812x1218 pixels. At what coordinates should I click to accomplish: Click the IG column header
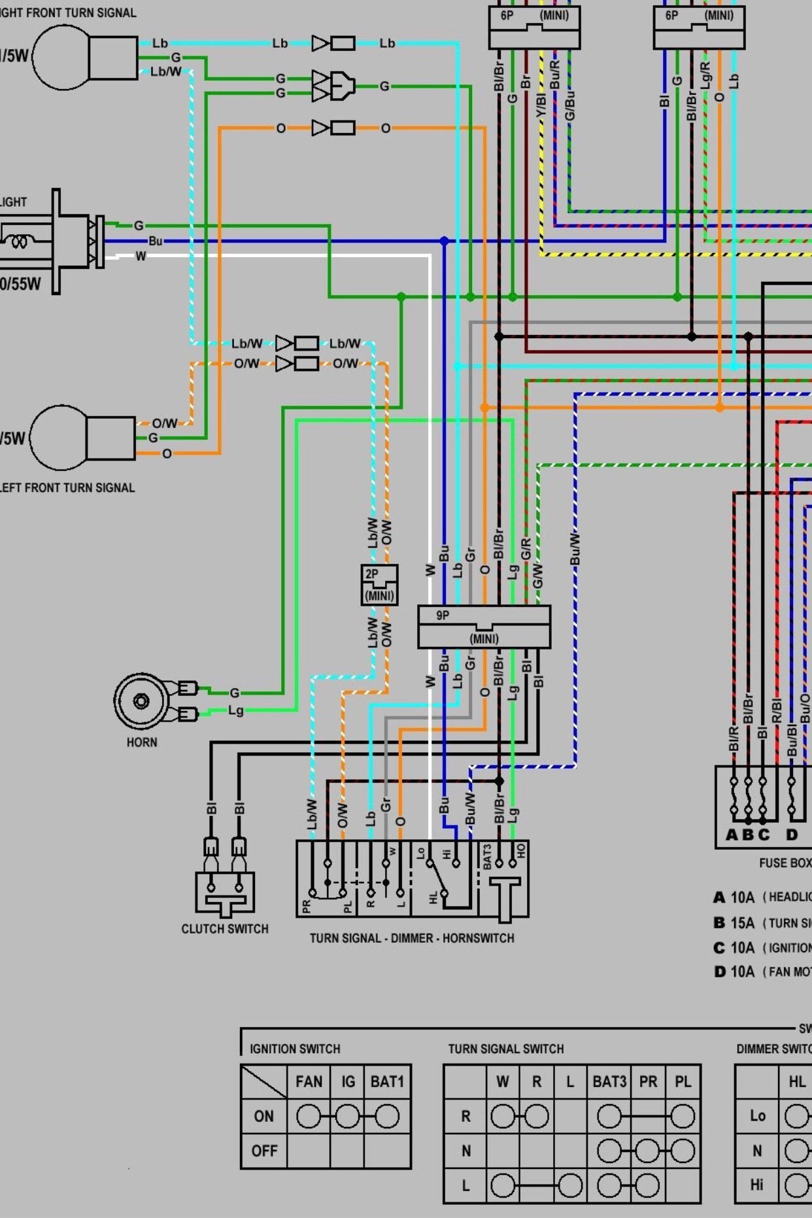click(x=348, y=1082)
